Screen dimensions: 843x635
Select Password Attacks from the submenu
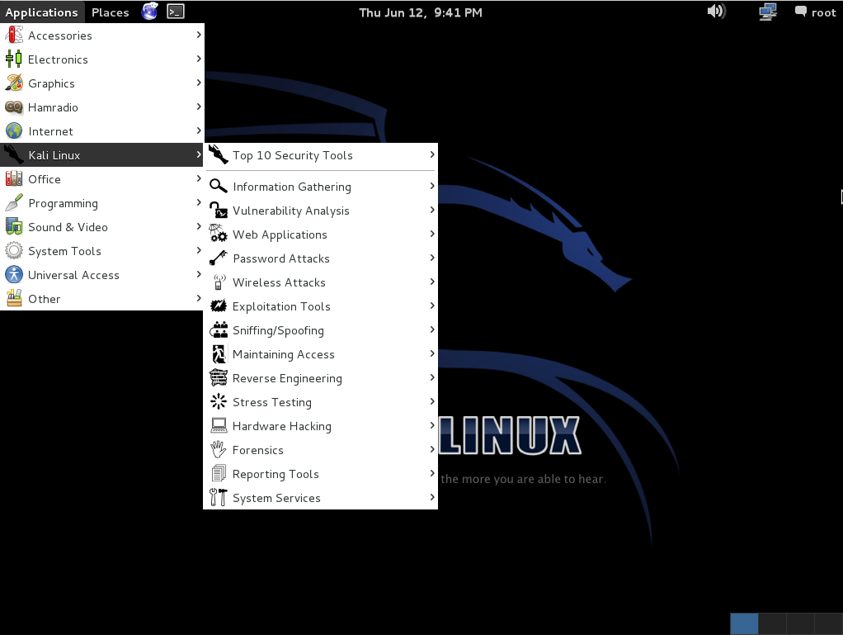pyautogui.click(x=280, y=258)
